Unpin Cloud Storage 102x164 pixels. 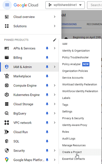point(47,104)
